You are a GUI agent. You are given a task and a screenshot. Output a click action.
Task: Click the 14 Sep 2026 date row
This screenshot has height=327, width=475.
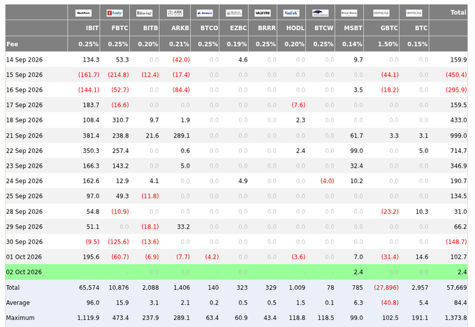(x=24, y=59)
